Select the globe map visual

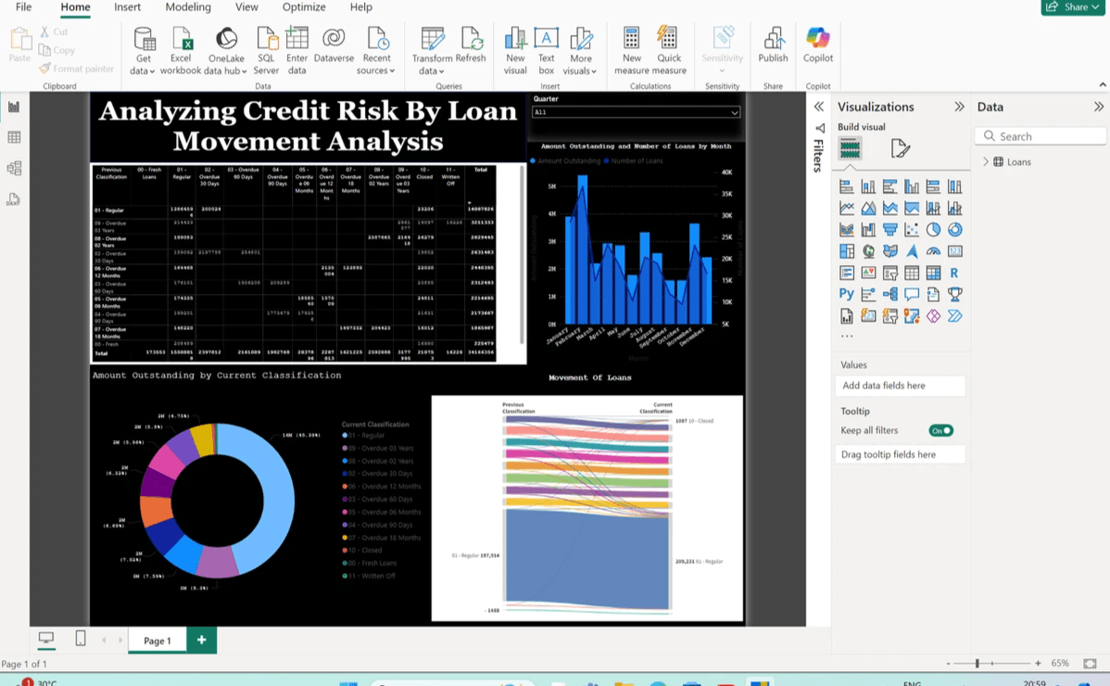(868, 251)
